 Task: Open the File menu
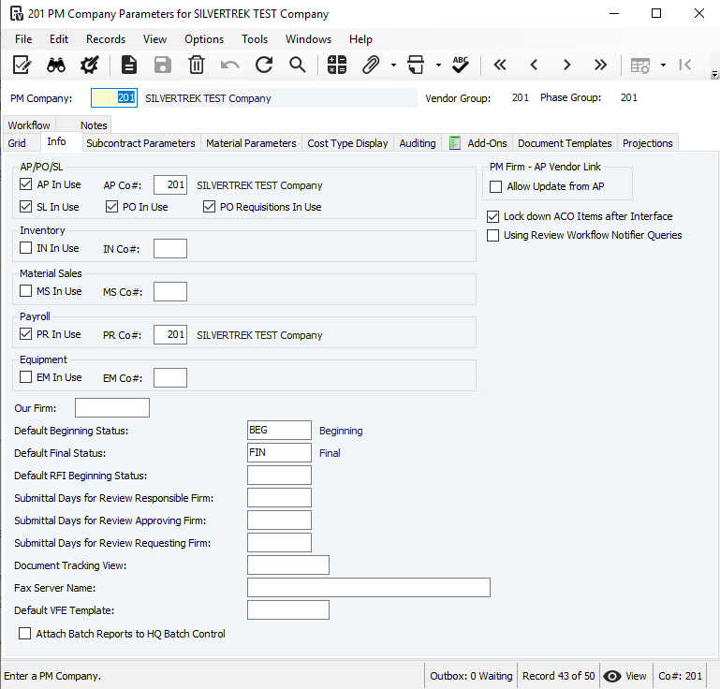(x=23, y=39)
